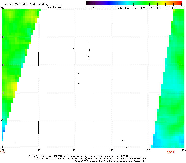186x163 pixels.
Task: Click latitude label 26
Action: point(2,65)
